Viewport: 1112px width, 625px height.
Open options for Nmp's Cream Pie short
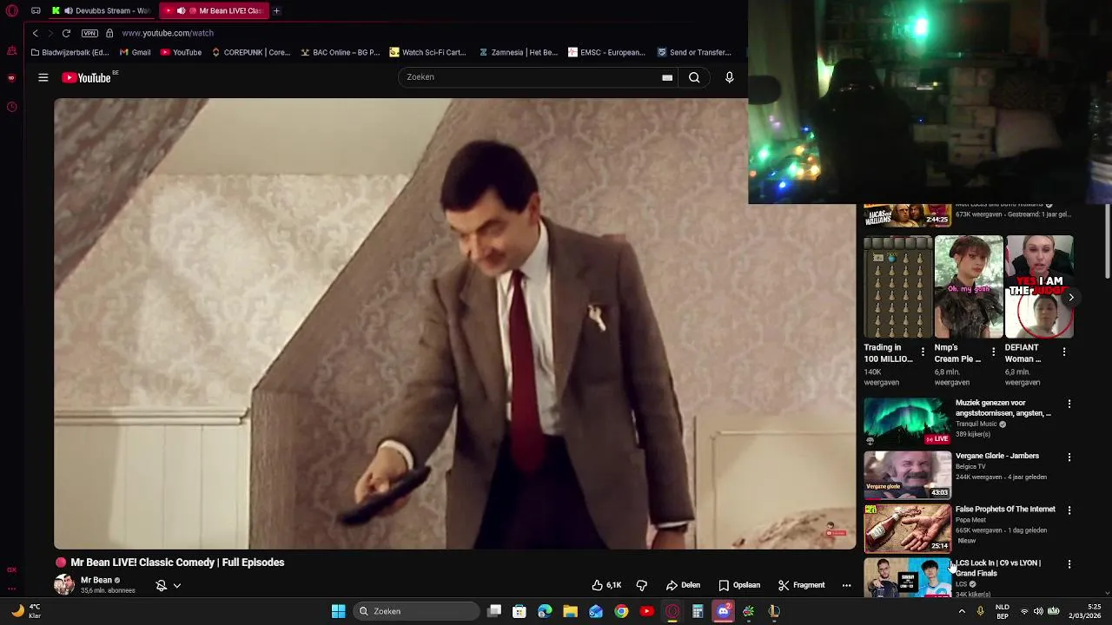tap(993, 352)
